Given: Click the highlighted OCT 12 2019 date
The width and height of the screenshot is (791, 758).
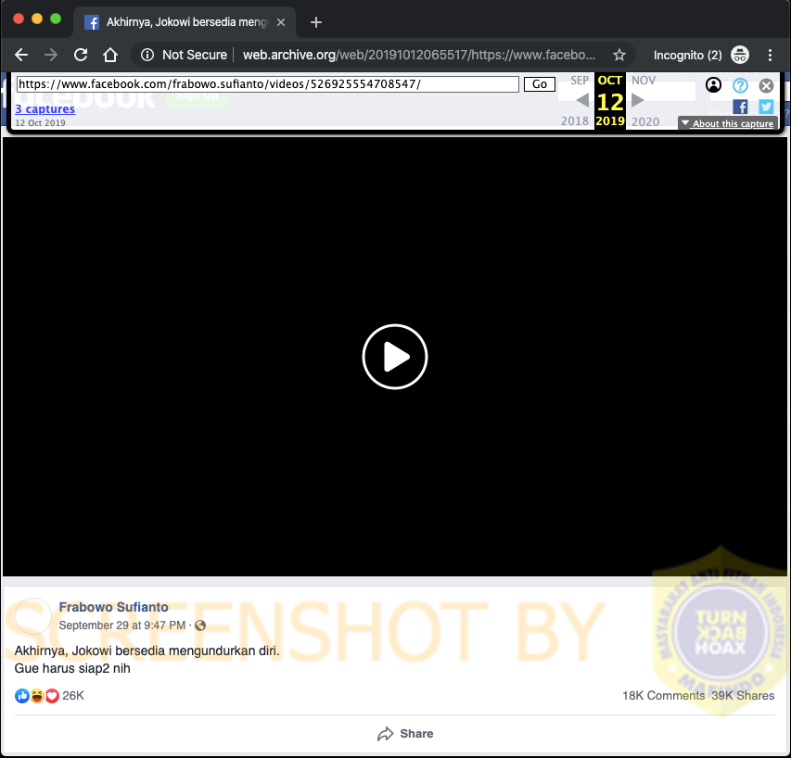Looking at the screenshot, I should pyautogui.click(x=610, y=101).
